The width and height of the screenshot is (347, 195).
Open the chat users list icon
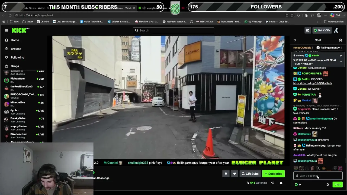tap(341, 40)
